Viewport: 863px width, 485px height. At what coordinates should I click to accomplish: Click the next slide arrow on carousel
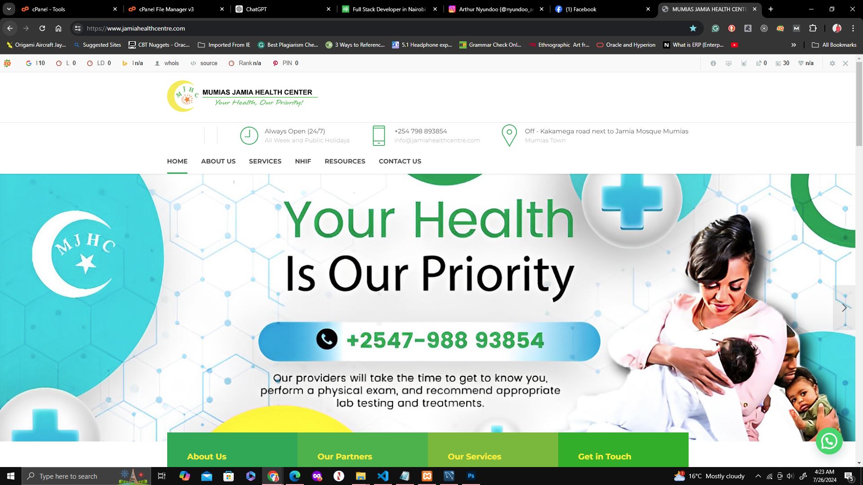pyautogui.click(x=846, y=307)
